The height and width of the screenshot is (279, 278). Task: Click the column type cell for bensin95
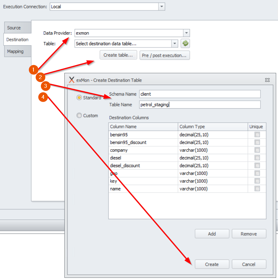pyautogui.click(x=213, y=135)
